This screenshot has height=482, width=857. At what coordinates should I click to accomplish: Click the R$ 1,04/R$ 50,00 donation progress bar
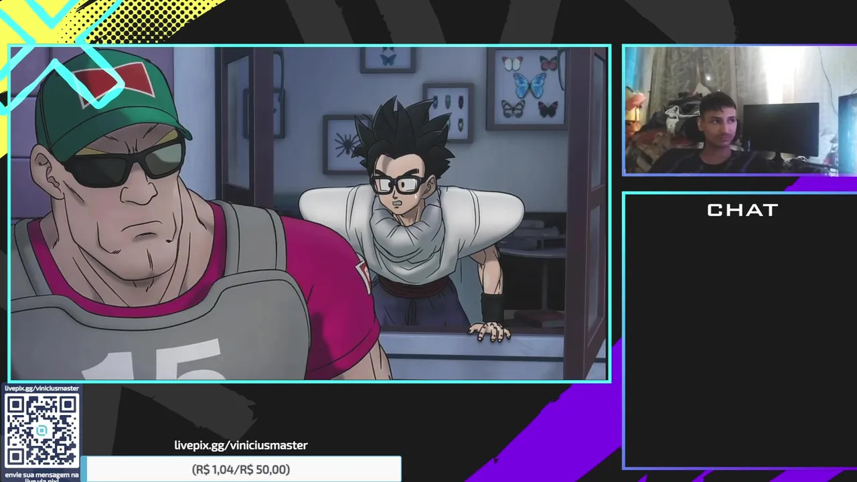[241, 469]
